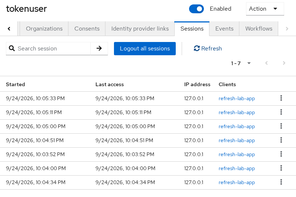Select Started cell 9/24/2026, 10:04:51 PM
The image size is (296, 197).
click(35, 140)
